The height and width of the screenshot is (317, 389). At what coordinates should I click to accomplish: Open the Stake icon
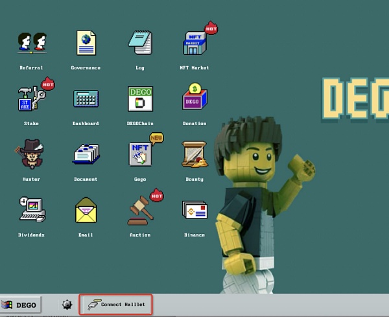pos(31,99)
